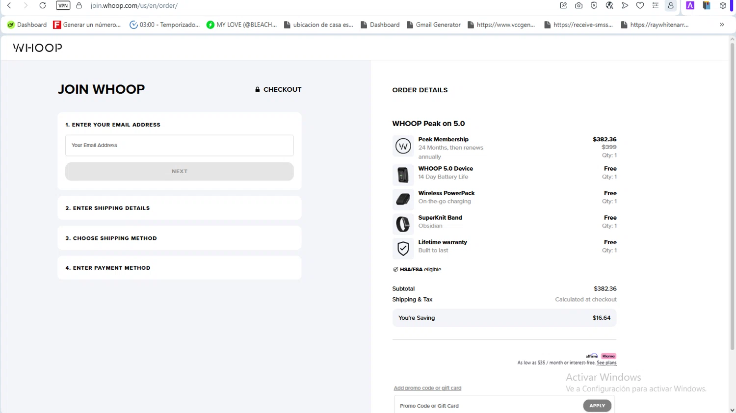The width and height of the screenshot is (736, 413).
Task: Click the scrollbar down arrow
Action: [x=732, y=410]
